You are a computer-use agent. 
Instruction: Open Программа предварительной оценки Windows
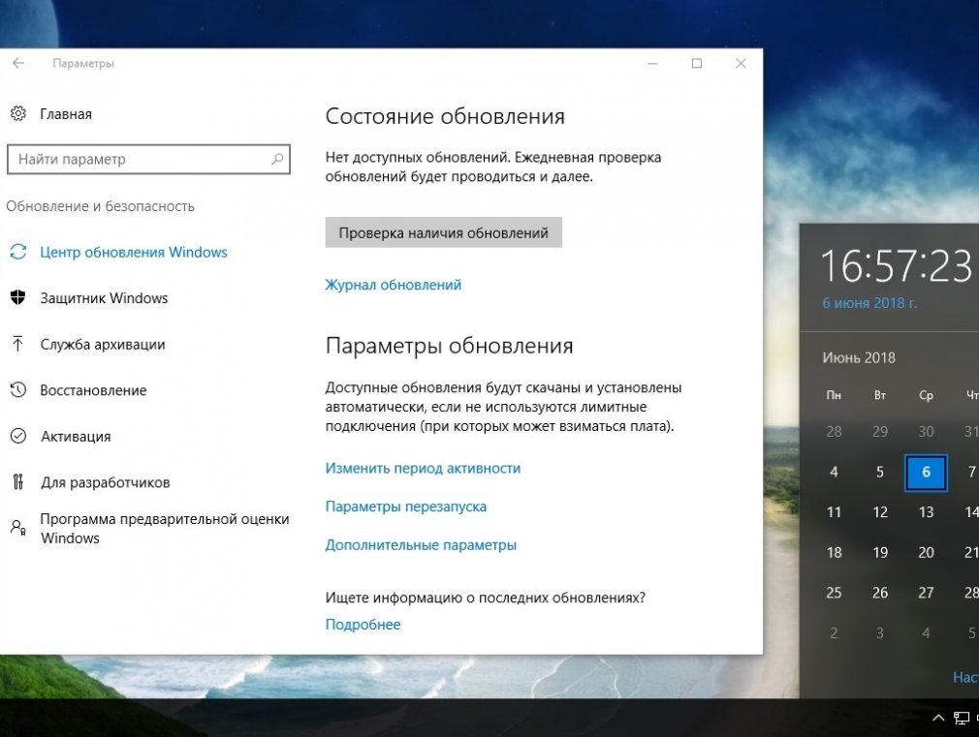(165, 529)
